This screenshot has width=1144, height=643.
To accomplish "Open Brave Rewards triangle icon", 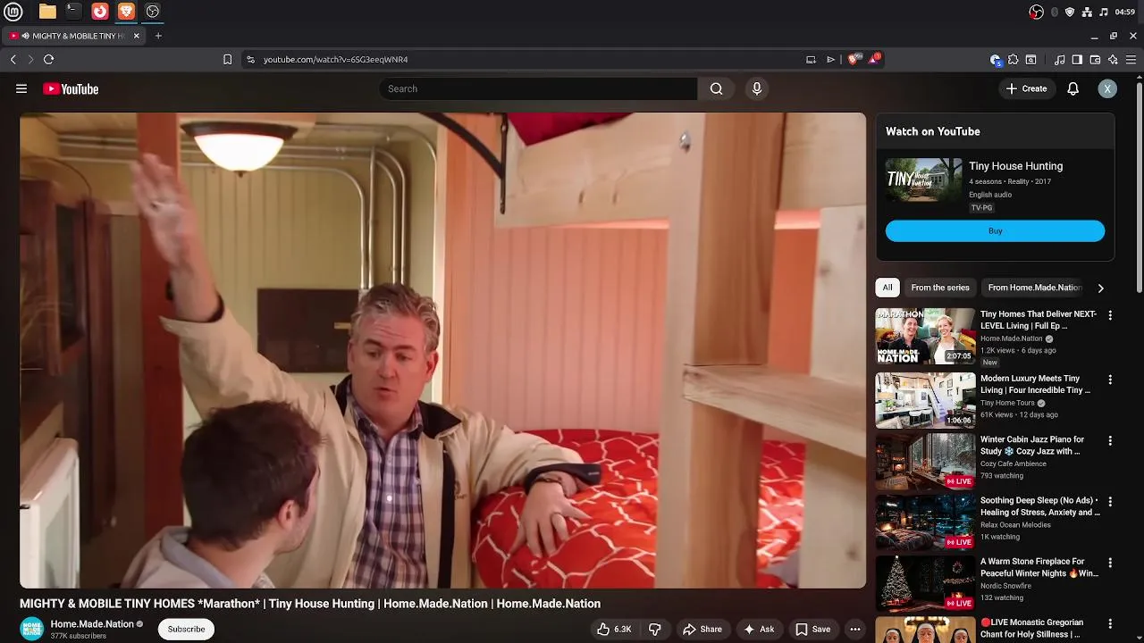I will click(873, 59).
